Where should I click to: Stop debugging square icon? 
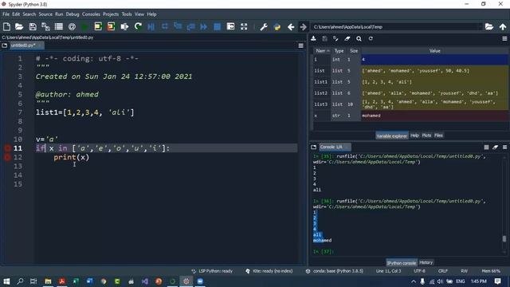pyautogui.click(x=217, y=26)
